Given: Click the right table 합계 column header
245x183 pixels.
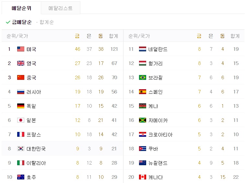Looking at the screenshot, I should tap(235, 36).
